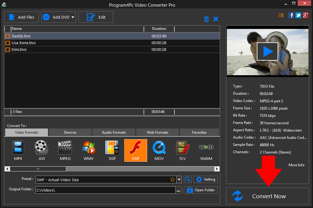313x208 pixels.
Task: Click the app logo in title bar
Action: coord(4,5)
